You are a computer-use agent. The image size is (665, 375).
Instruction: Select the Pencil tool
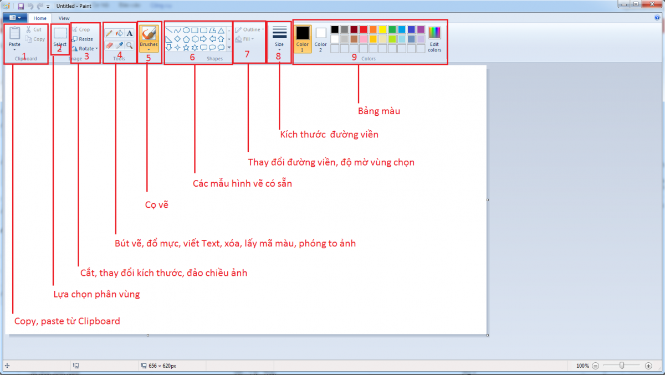click(x=109, y=34)
